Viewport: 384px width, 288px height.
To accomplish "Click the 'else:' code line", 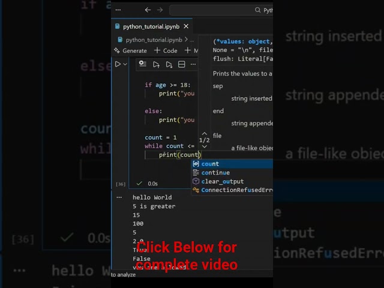I will coord(154,111).
